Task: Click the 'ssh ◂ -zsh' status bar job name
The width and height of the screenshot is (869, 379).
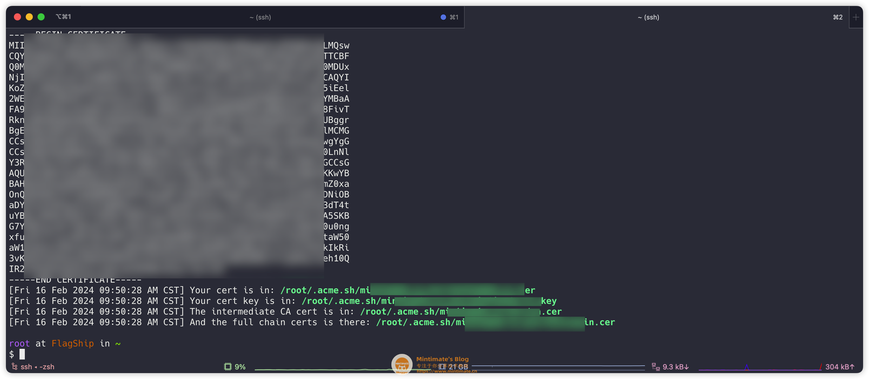Action: [x=38, y=367]
